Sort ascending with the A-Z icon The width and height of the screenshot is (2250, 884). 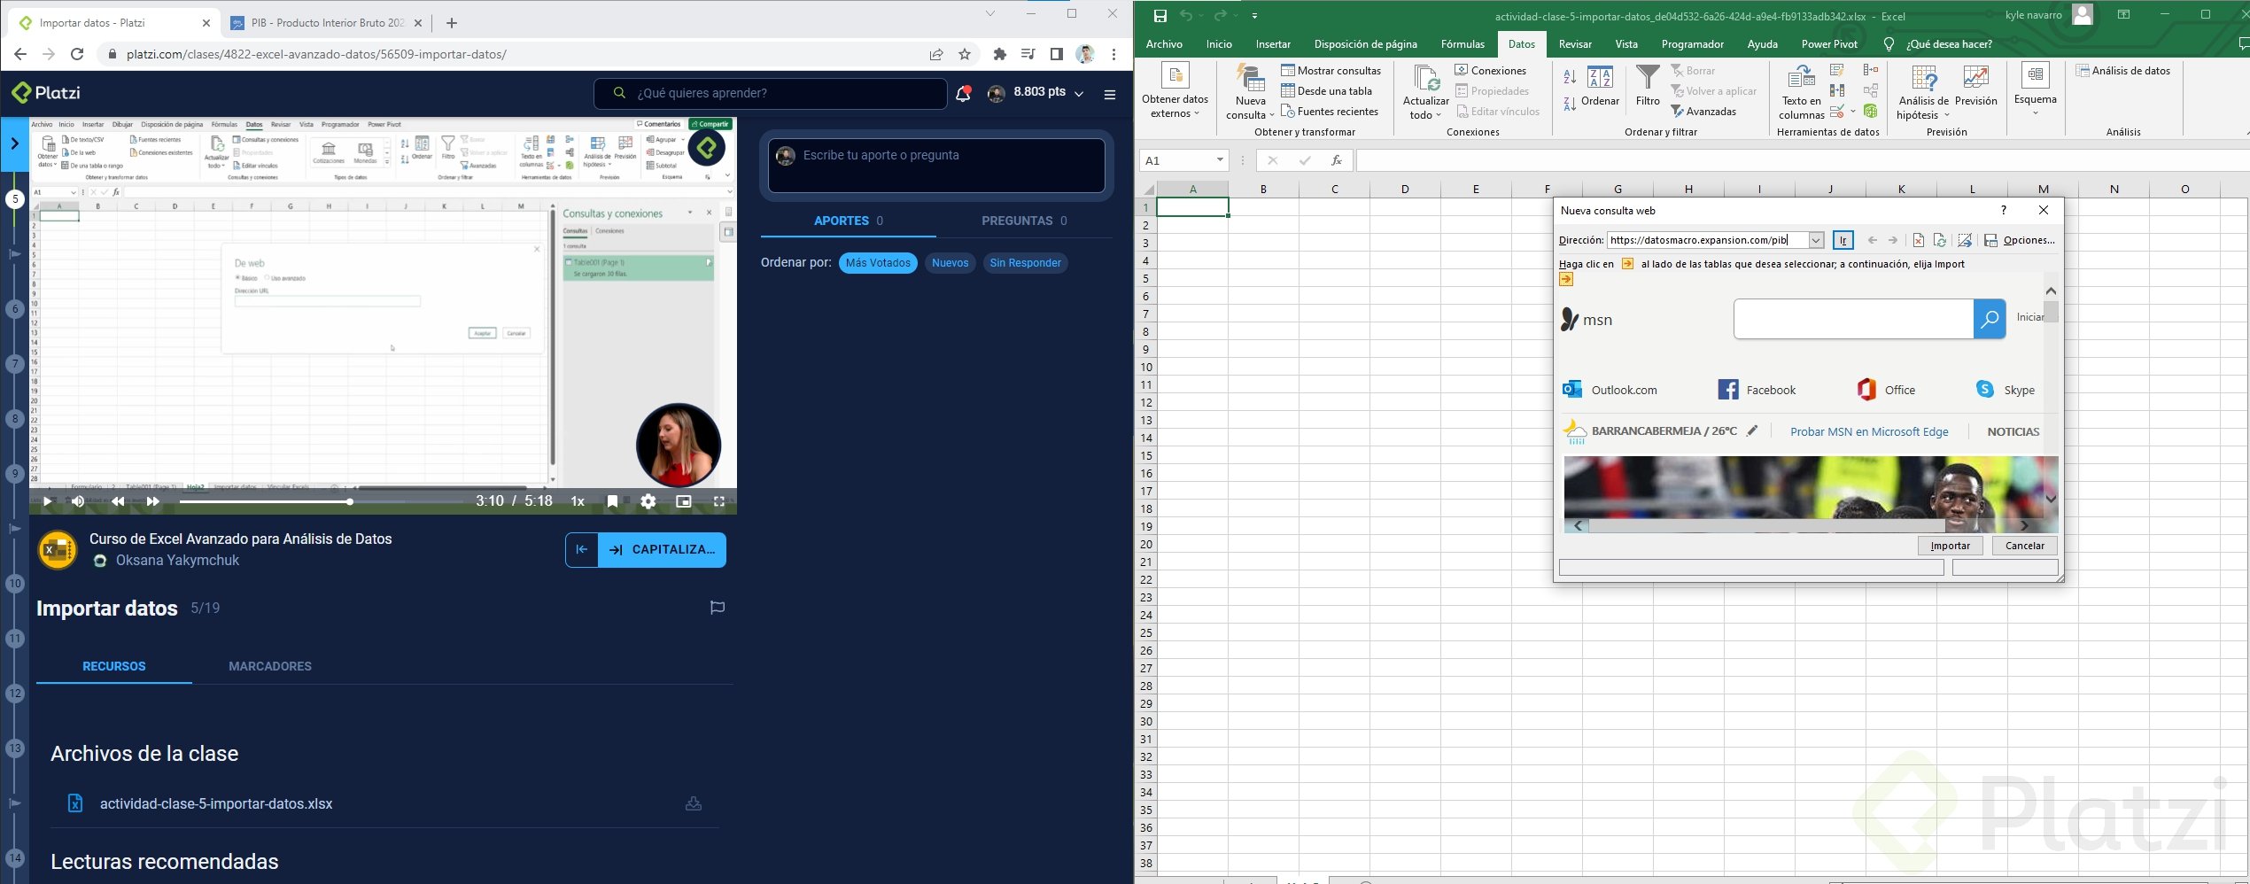click(x=1570, y=77)
